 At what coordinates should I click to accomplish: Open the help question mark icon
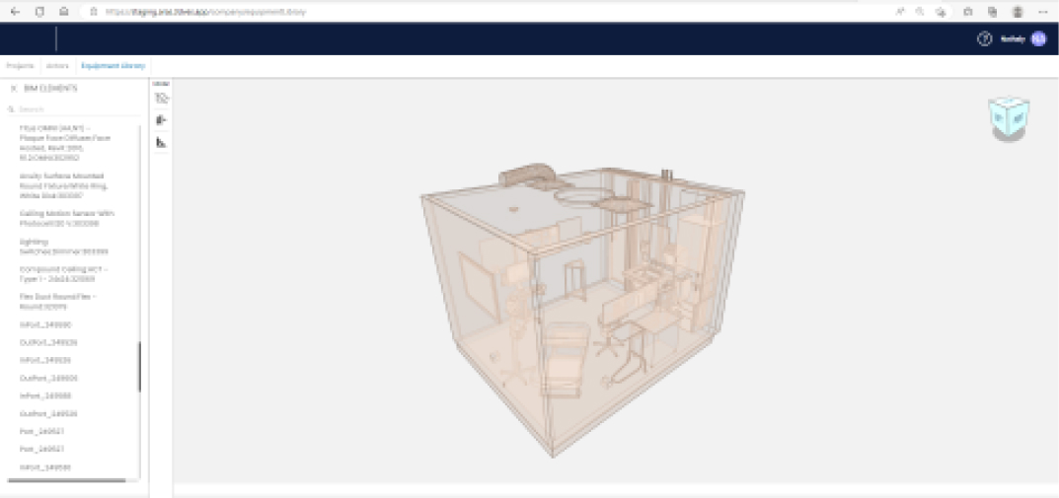984,38
